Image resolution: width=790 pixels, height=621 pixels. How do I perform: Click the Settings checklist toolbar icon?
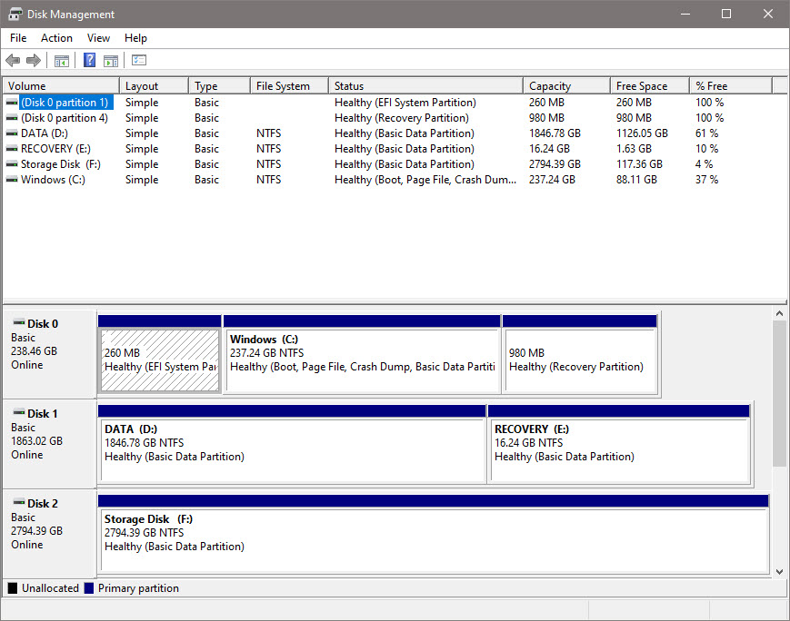(x=139, y=61)
